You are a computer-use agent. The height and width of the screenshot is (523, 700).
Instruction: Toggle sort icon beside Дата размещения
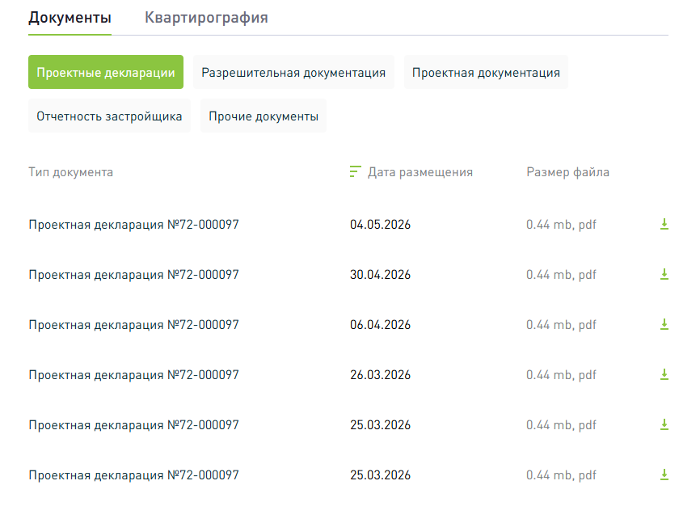355,172
